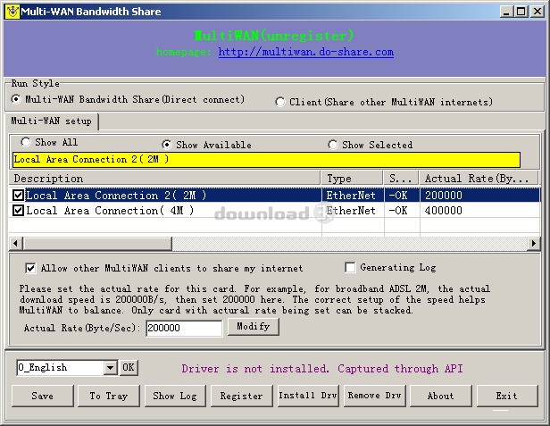The width and height of the screenshot is (550, 426).
Task: Uncheck Local Area Connection (4M) checkbox
Action: point(19,211)
